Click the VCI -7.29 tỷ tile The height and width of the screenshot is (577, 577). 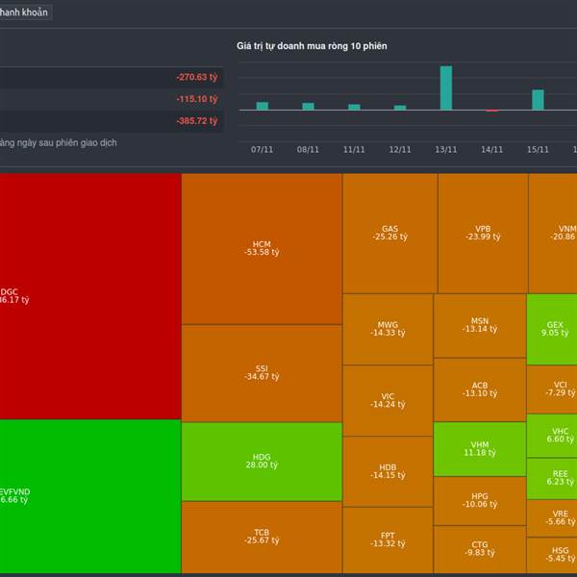pos(552,389)
